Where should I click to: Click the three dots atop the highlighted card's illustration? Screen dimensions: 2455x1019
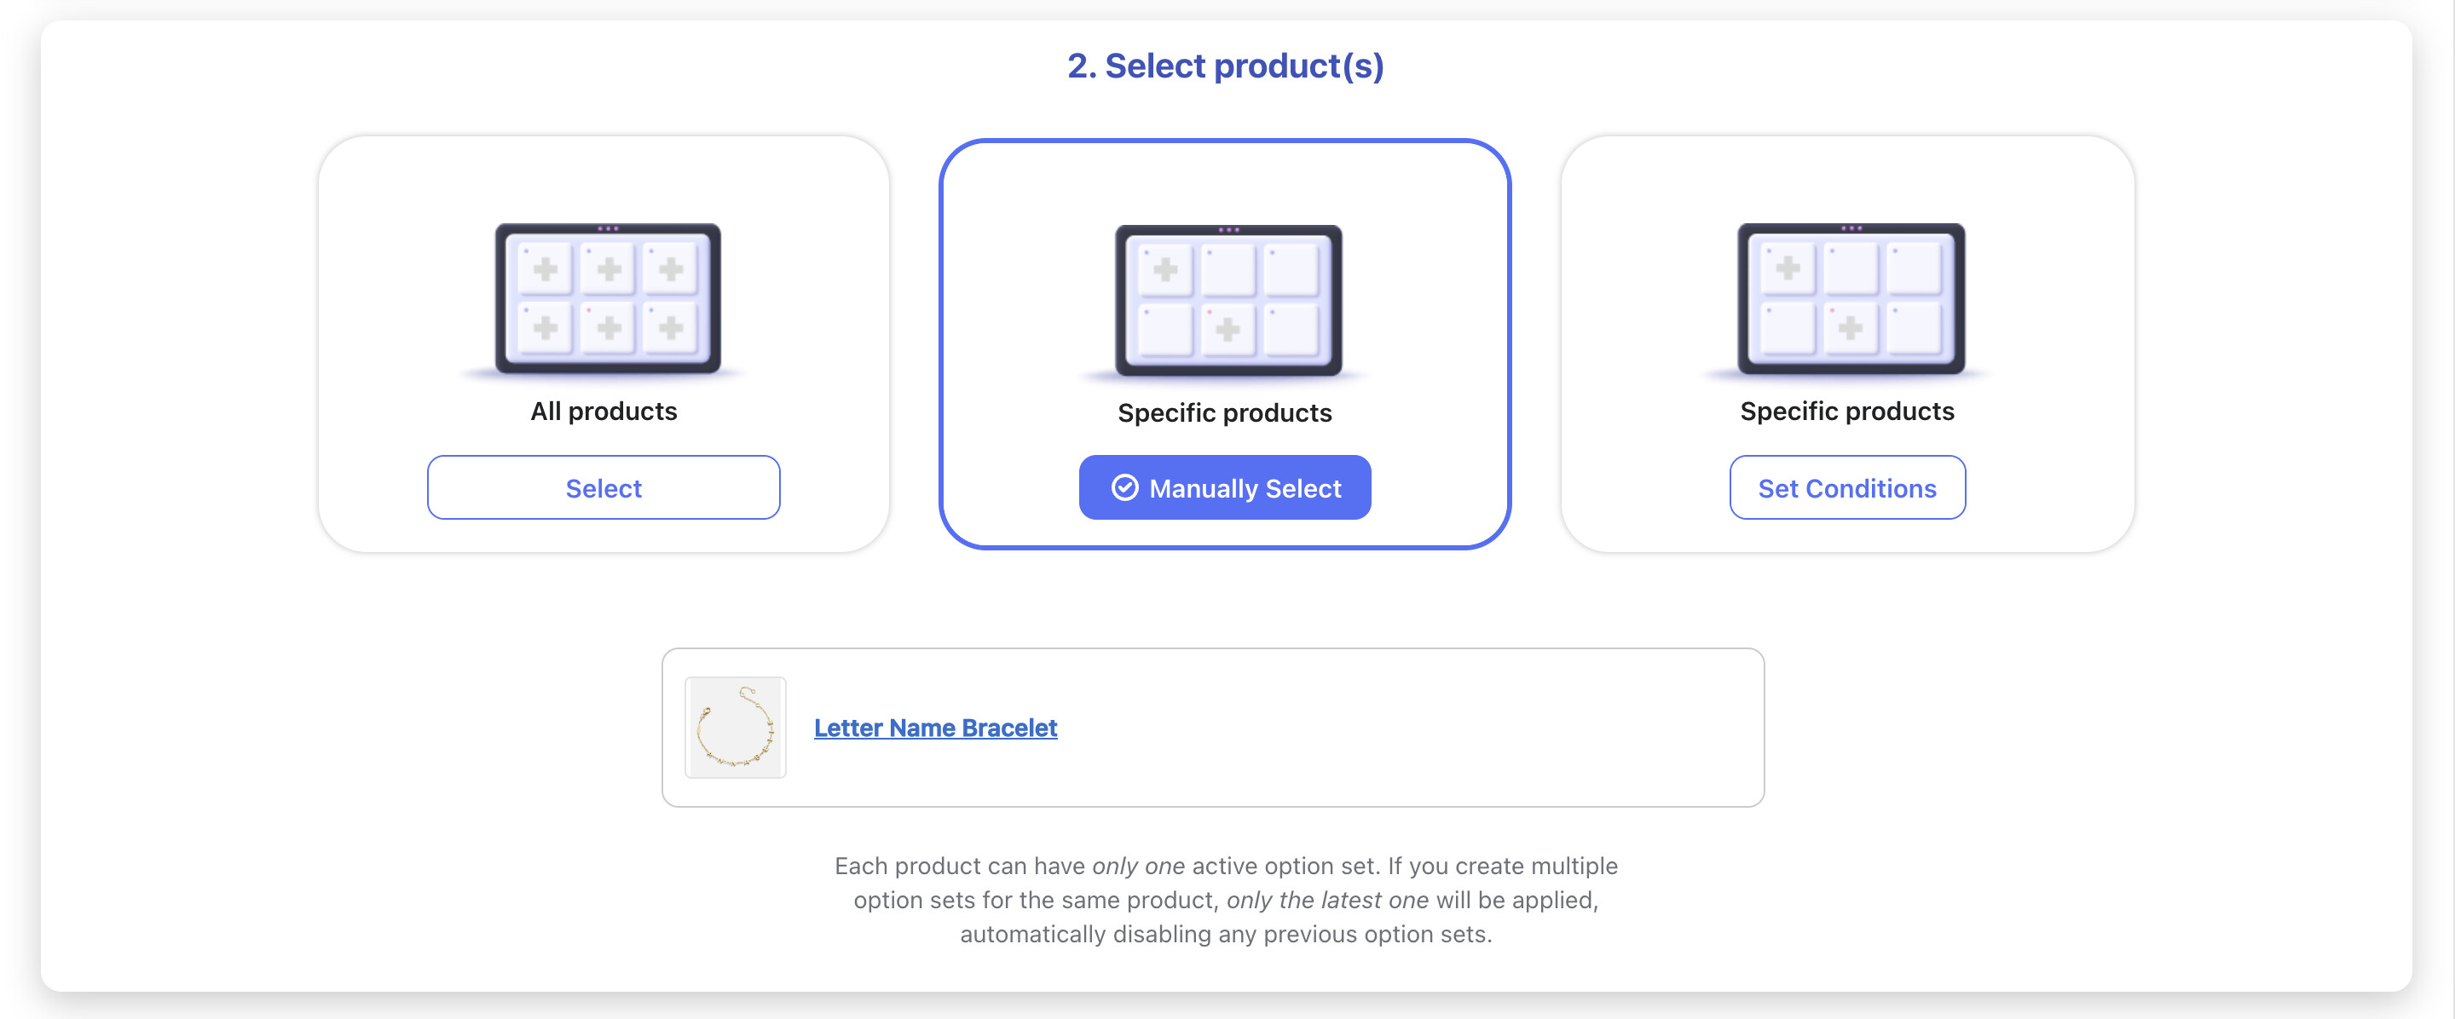[1228, 230]
